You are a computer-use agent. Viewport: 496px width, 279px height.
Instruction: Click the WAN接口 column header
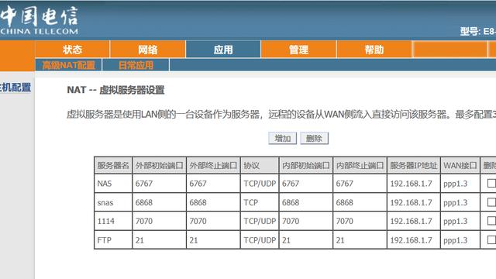click(460, 165)
